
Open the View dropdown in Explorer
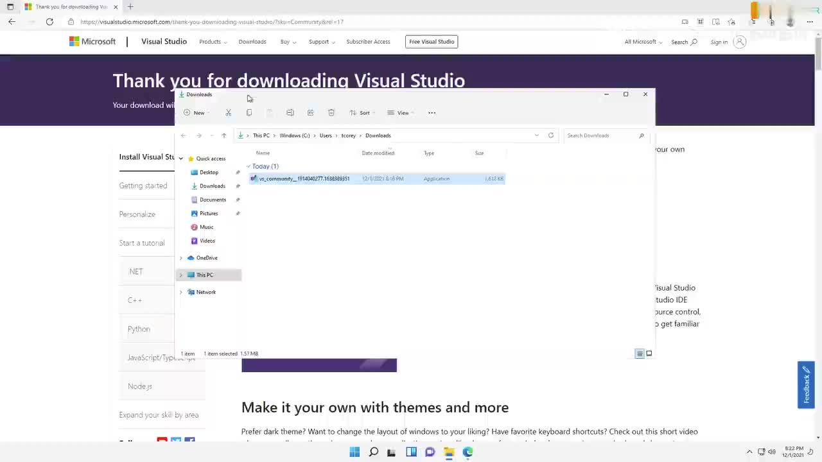(x=400, y=113)
